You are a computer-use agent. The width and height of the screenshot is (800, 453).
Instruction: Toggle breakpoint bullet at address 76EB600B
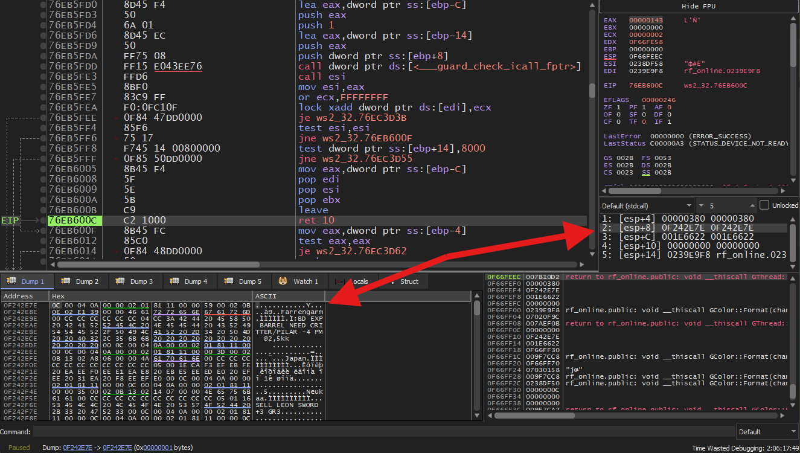[x=42, y=210]
